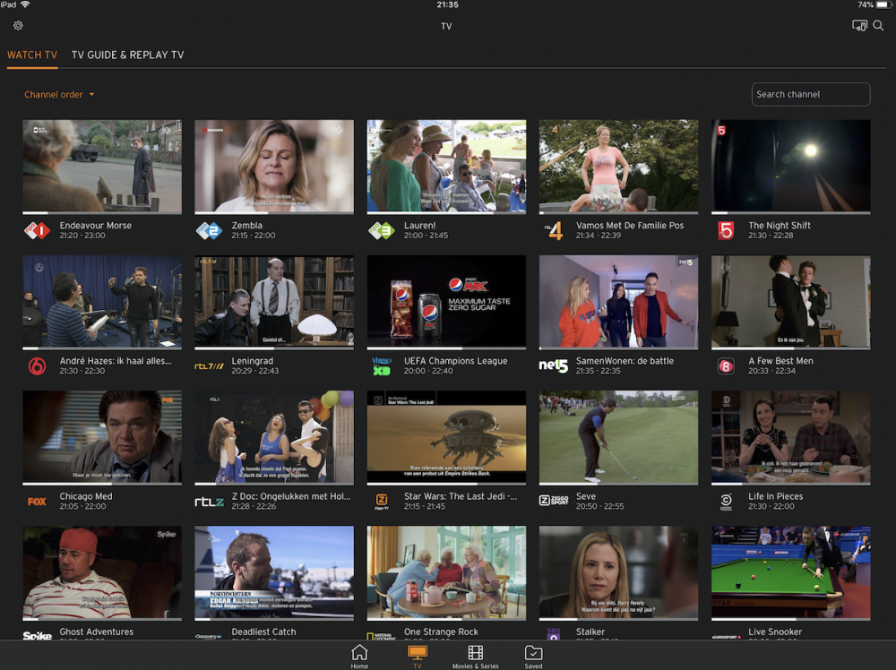Viewport: 896px width, 670px height.
Task: Expand the Channel order dropdown
Action: tap(59, 94)
